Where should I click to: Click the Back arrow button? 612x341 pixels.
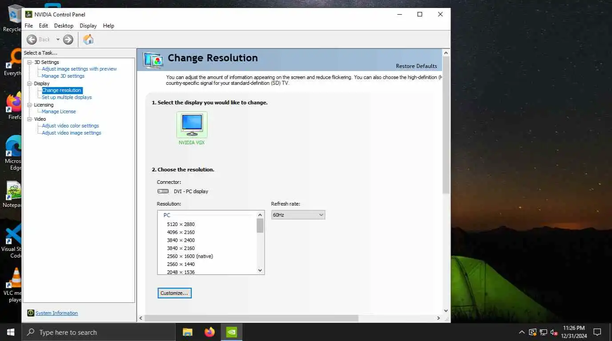(32, 40)
